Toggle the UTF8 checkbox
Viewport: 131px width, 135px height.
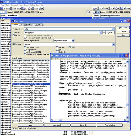(x=69, y=47)
